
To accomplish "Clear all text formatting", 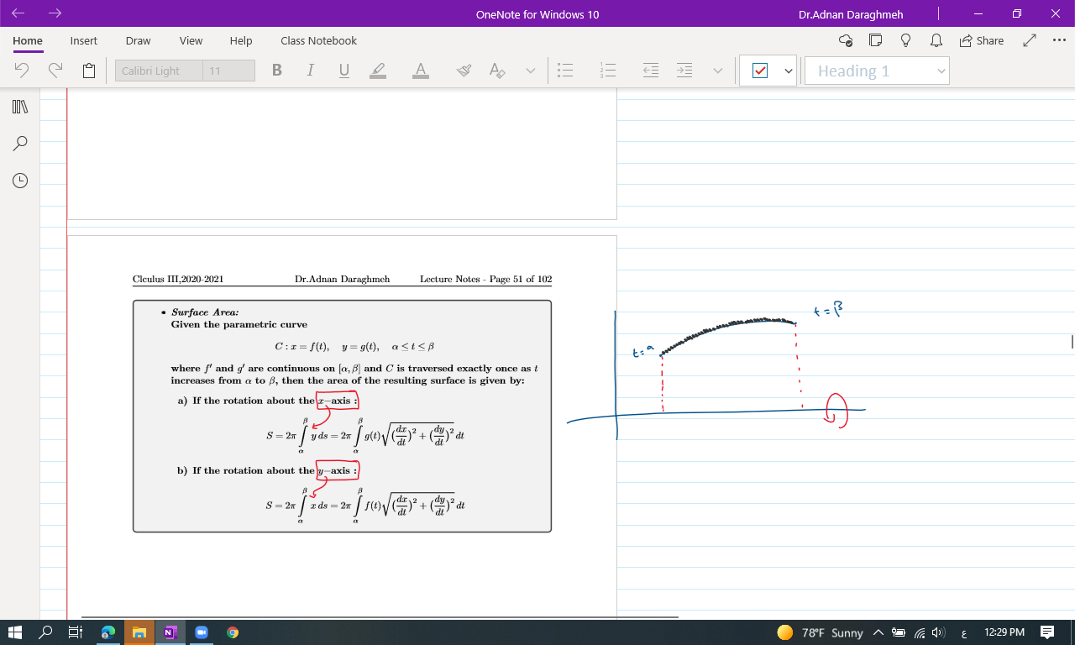I will [497, 71].
